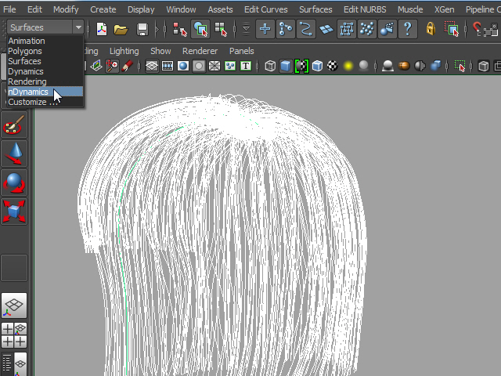Choose Animation from menu set list
The image size is (501, 376).
27,41
